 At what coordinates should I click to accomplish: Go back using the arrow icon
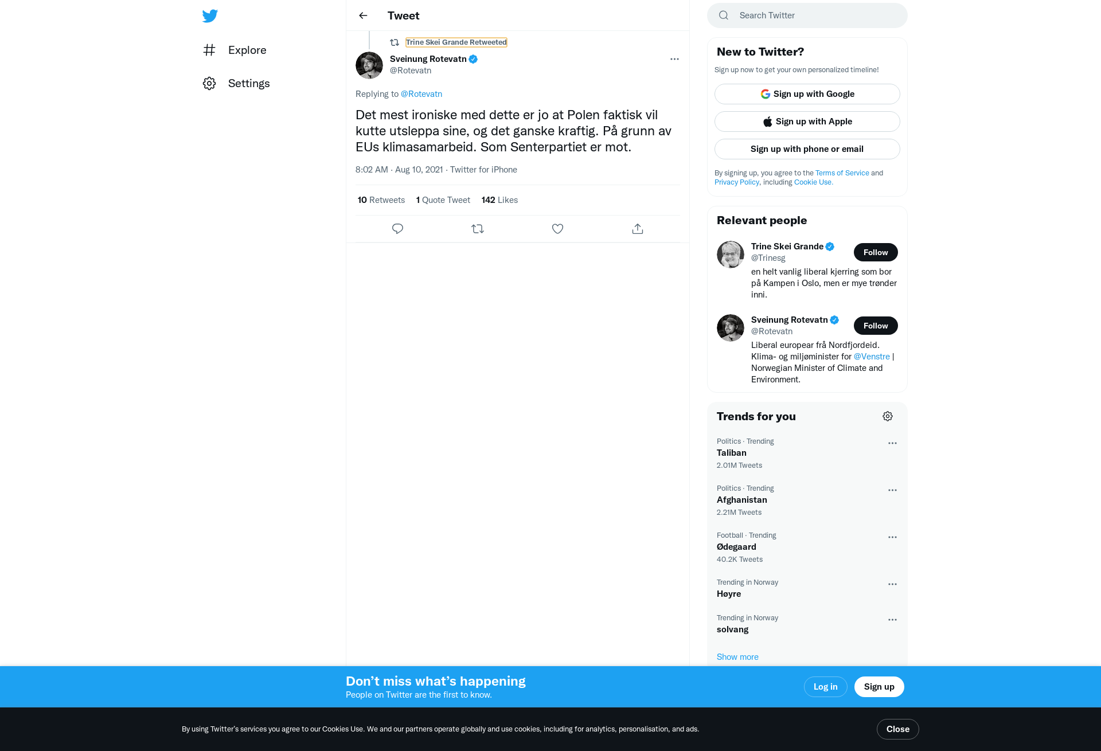point(363,15)
